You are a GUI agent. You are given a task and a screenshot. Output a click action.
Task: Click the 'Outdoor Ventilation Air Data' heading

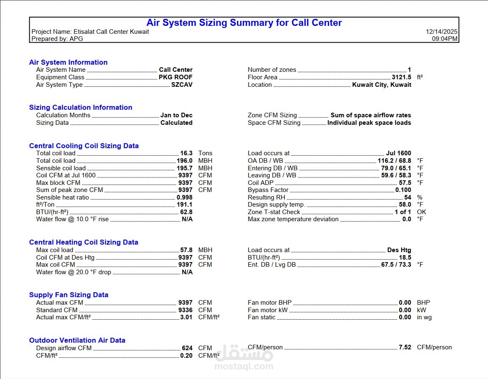click(x=77, y=340)
